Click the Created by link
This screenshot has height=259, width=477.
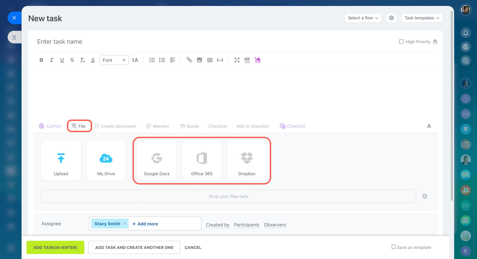tap(218, 225)
